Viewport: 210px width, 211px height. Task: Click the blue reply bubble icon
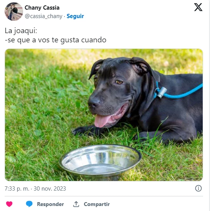29,204
